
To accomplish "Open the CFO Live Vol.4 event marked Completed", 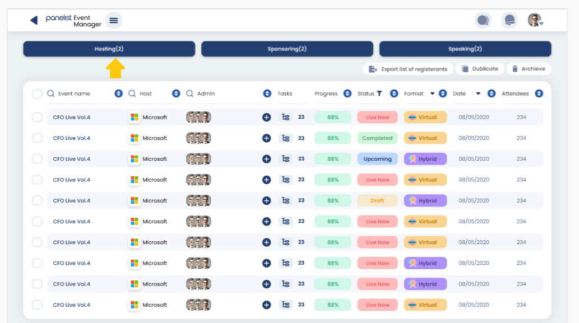I will tap(72, 138).
